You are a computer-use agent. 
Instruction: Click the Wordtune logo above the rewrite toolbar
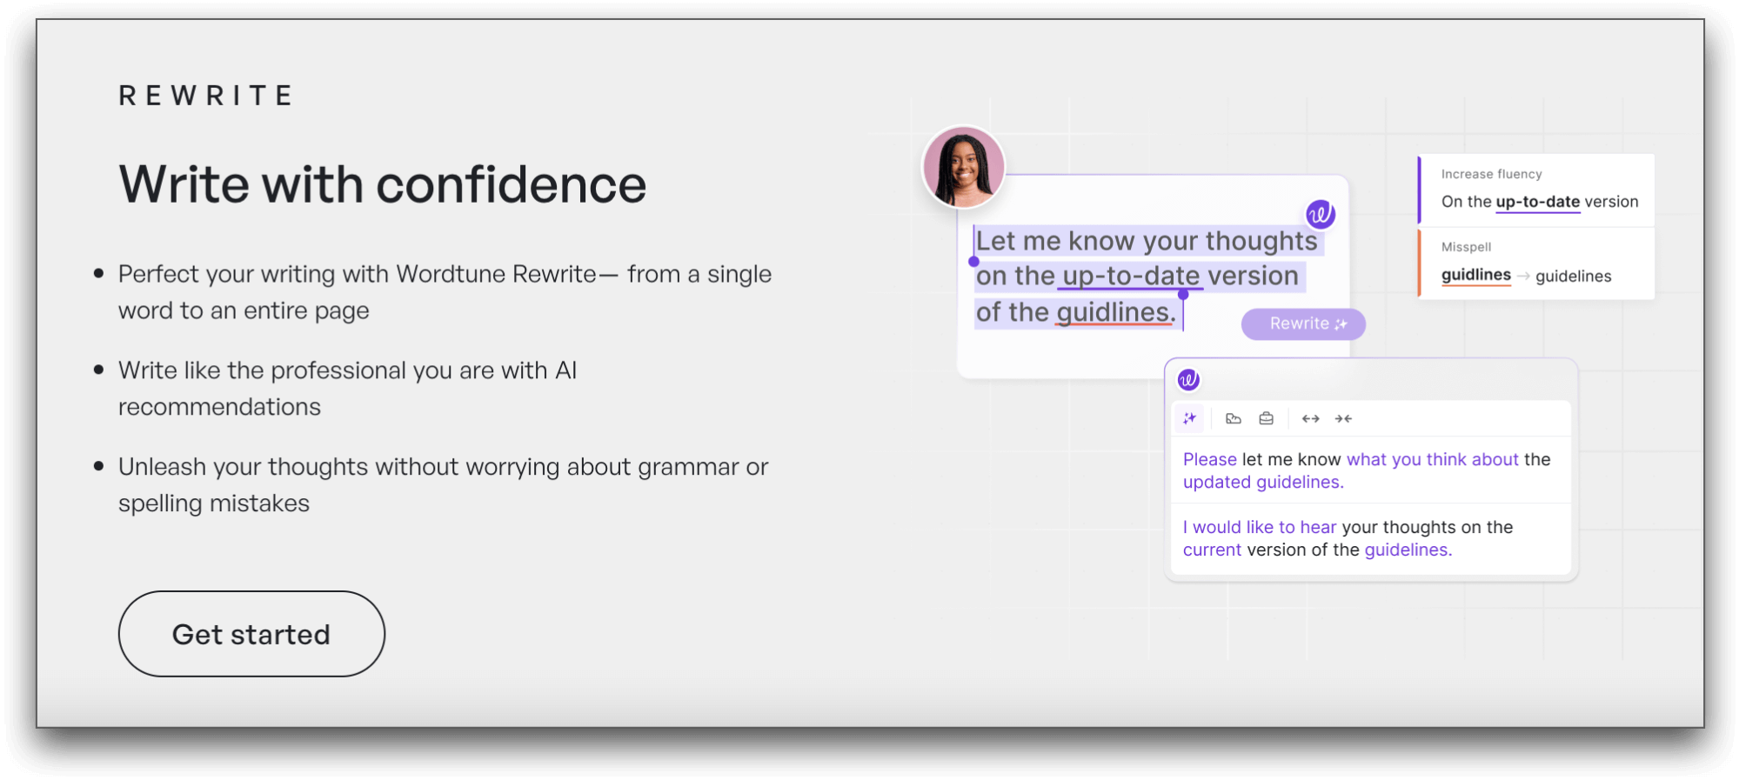point(1188,379)
